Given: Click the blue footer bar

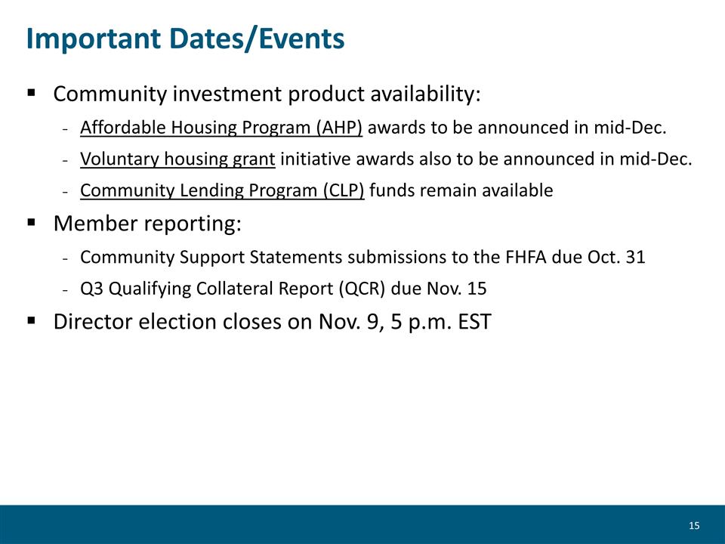Looking at the screenshot, I should (x=362, y=524).
